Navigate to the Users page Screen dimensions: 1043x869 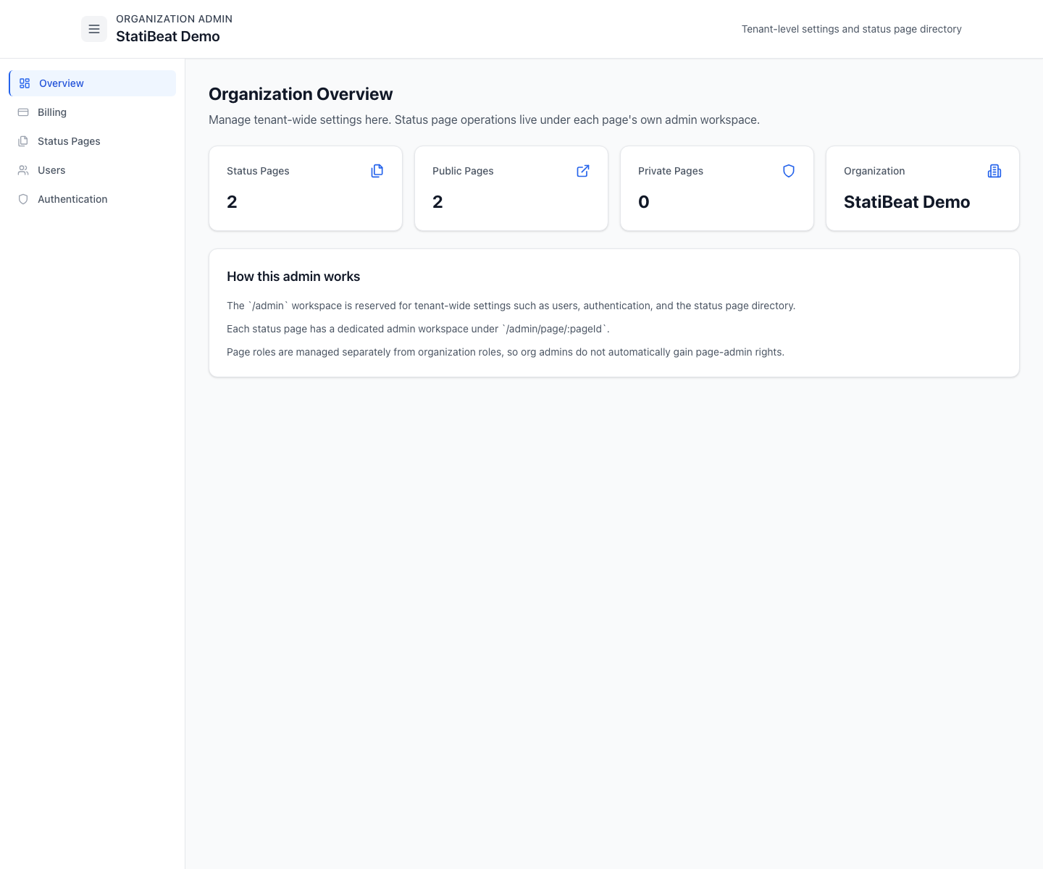click(x=51, y=169)
